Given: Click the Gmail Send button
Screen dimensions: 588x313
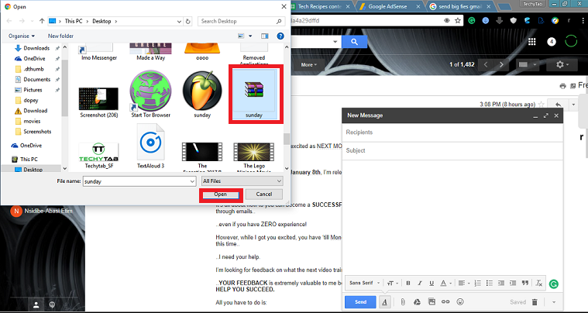Looking at the screenshot, I should (360, 302).
